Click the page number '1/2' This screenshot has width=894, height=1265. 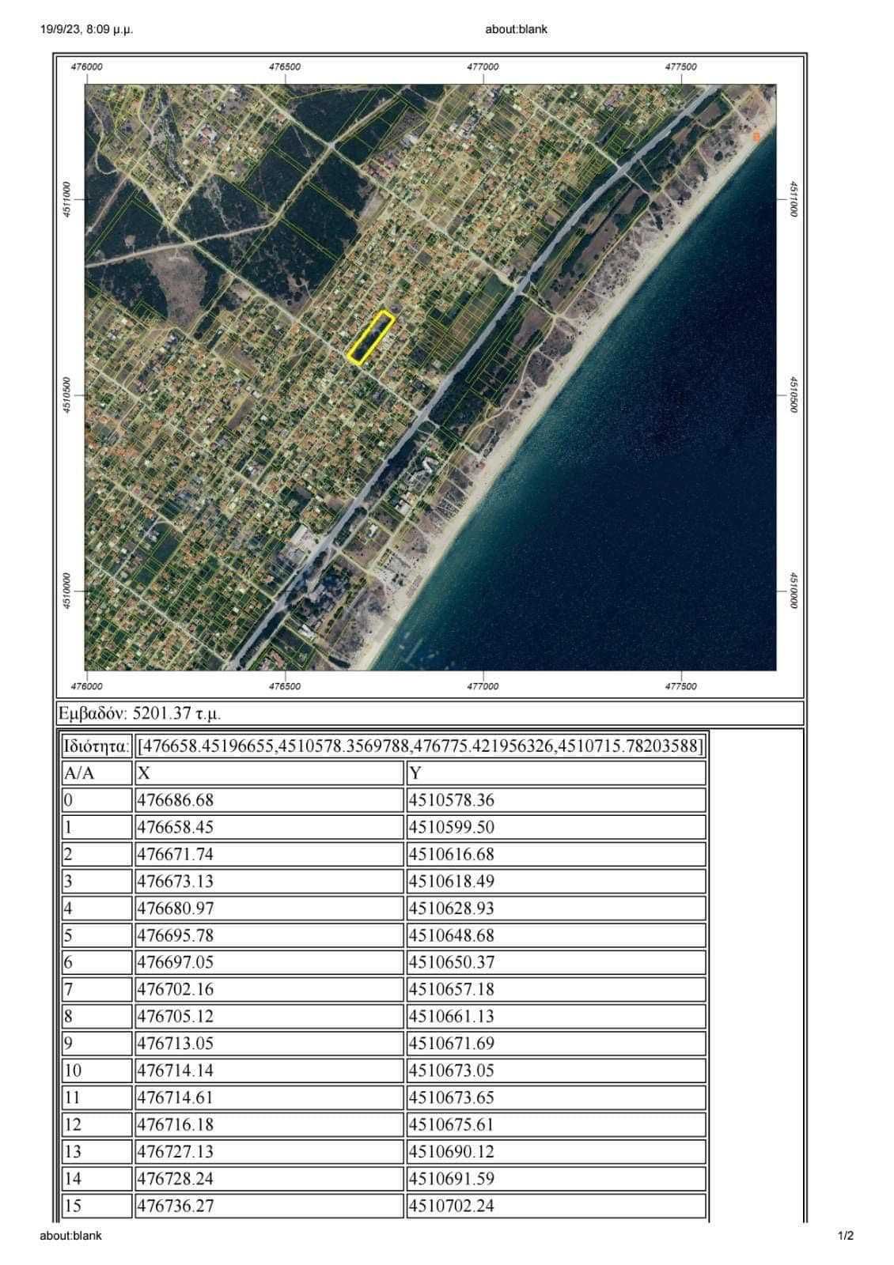pos(846,1235)
